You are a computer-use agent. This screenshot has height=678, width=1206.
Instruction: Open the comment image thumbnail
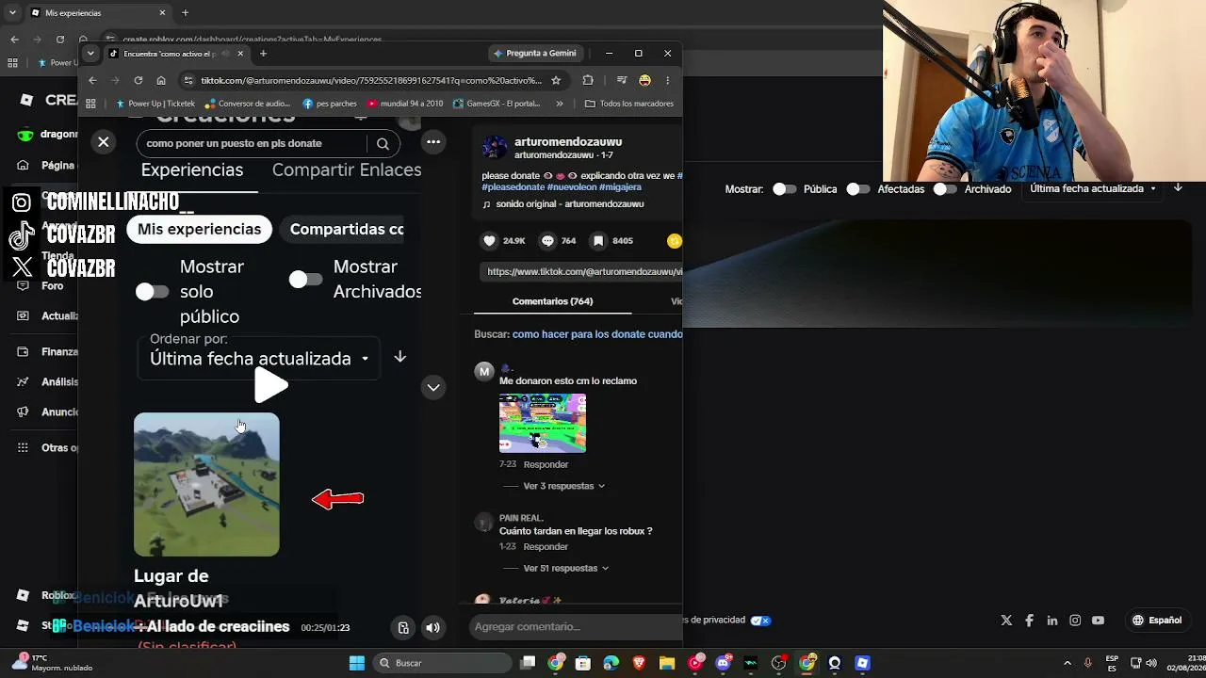[543, 423]
